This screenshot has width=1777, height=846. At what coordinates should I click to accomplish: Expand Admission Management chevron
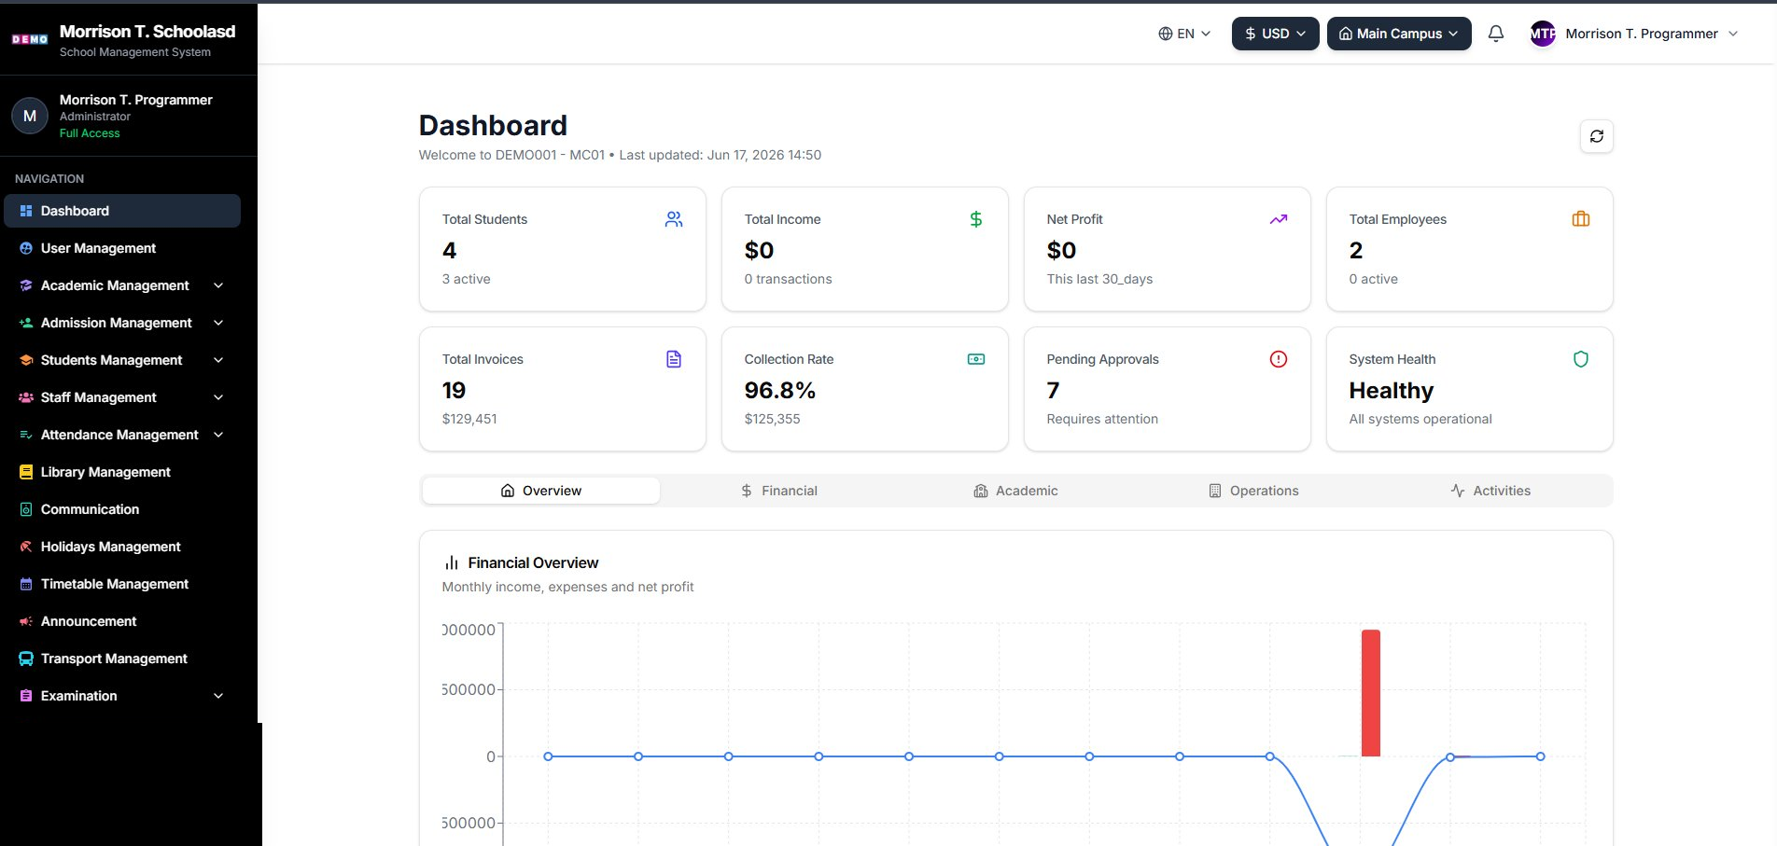218,323
